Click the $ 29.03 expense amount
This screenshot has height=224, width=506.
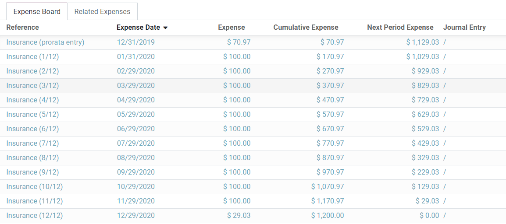[x=239, y=216]
